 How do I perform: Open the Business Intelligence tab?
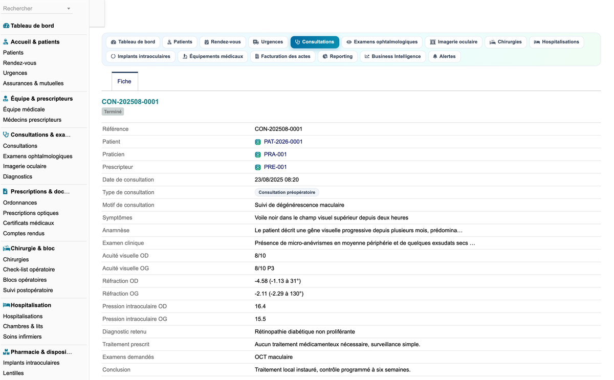coord(393,56)
